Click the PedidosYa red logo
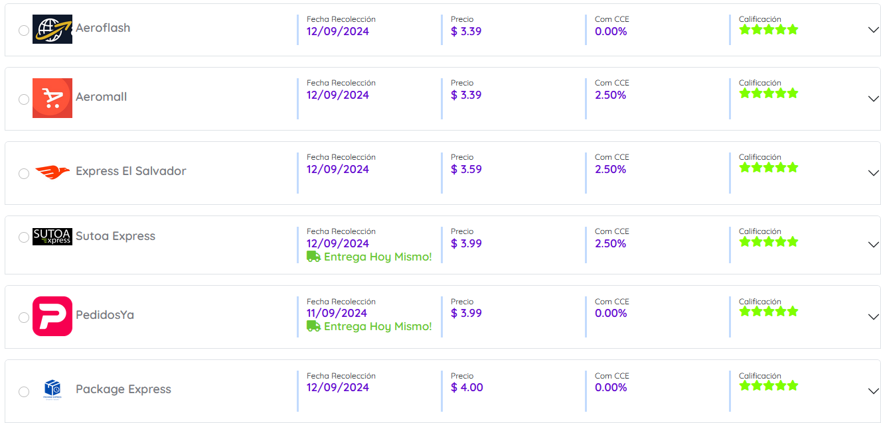Viewport: 881px width, 423px height. (52, 316)
